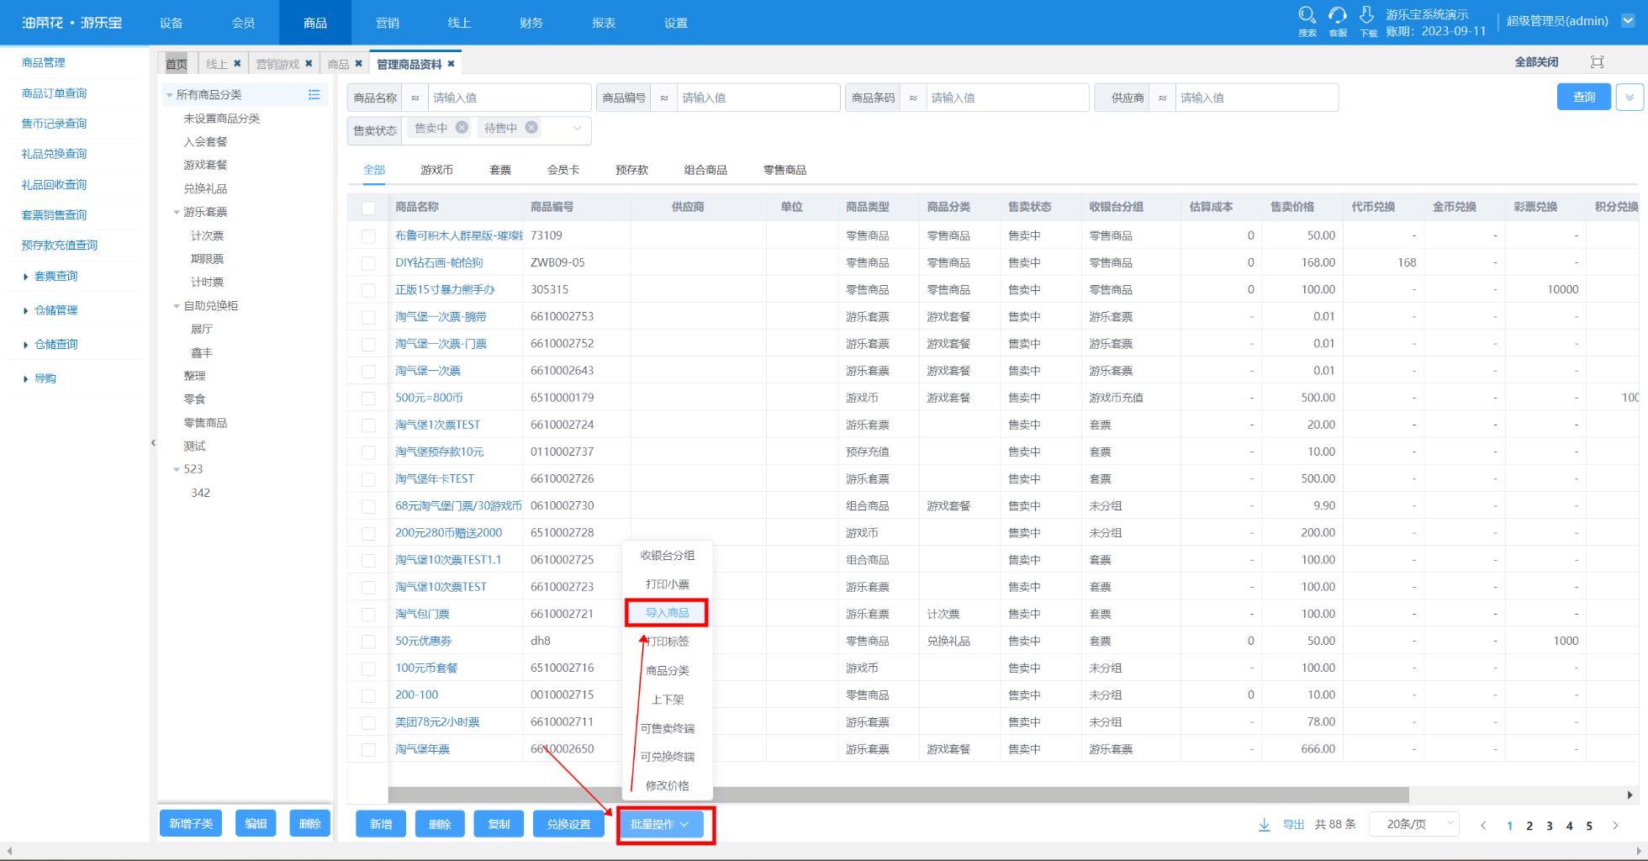
Task: Open the search icon in header
Action: [1307, 15]
